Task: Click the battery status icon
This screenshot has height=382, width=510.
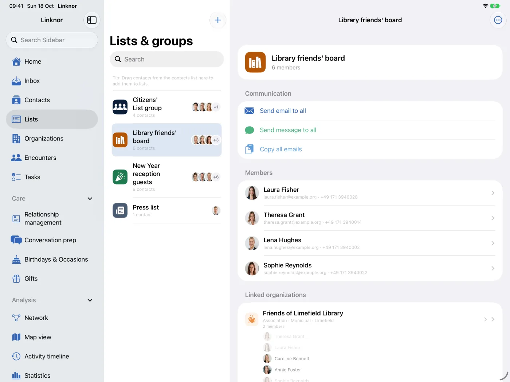Action: click(495, 6)
